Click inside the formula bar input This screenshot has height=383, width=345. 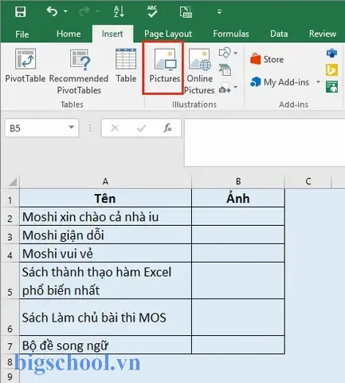pos(265,143)
